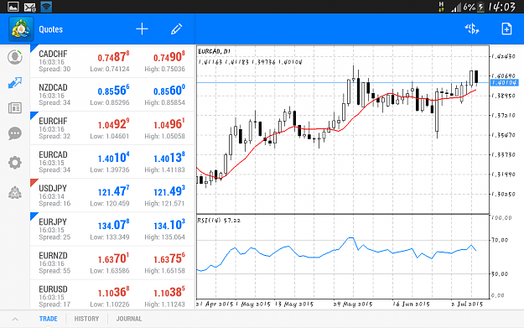This screenshot has width=524, height=328.
Task: Tap EURNZD High: 1.65158 value
Action: click(164, 270)
